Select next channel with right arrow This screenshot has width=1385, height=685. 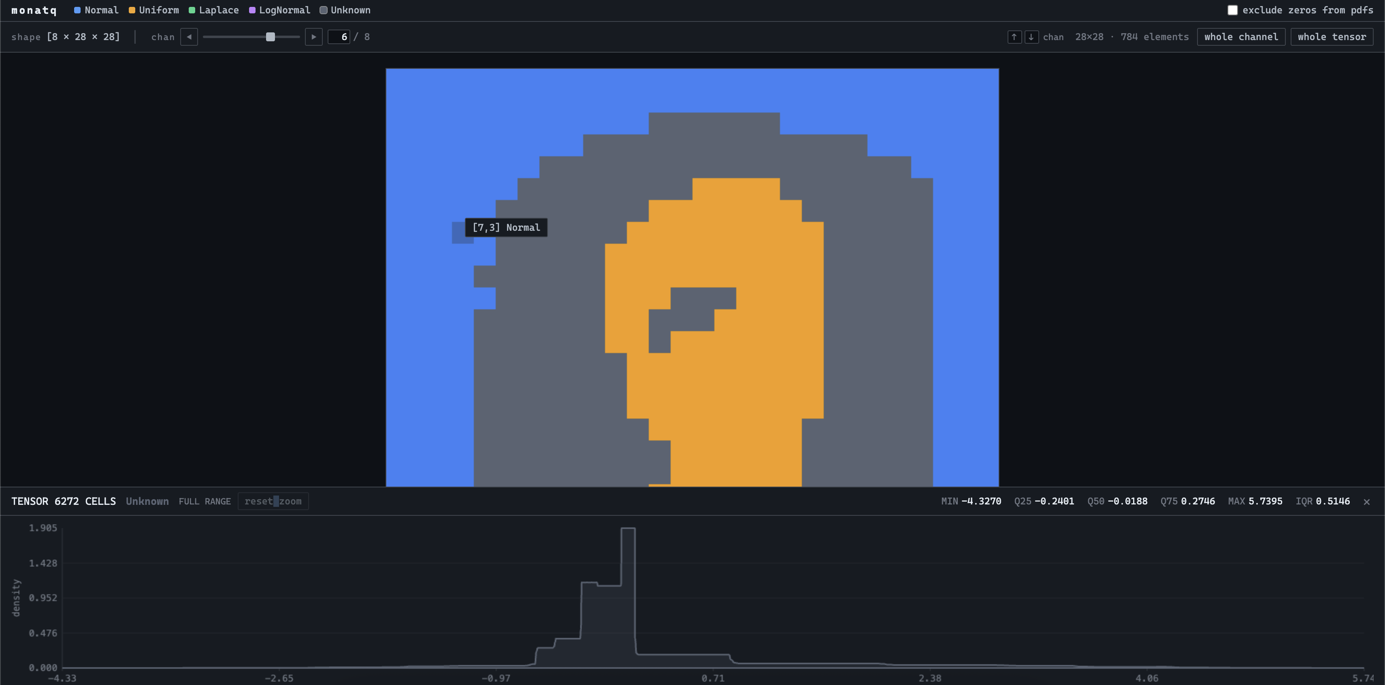tap(313, 36)
